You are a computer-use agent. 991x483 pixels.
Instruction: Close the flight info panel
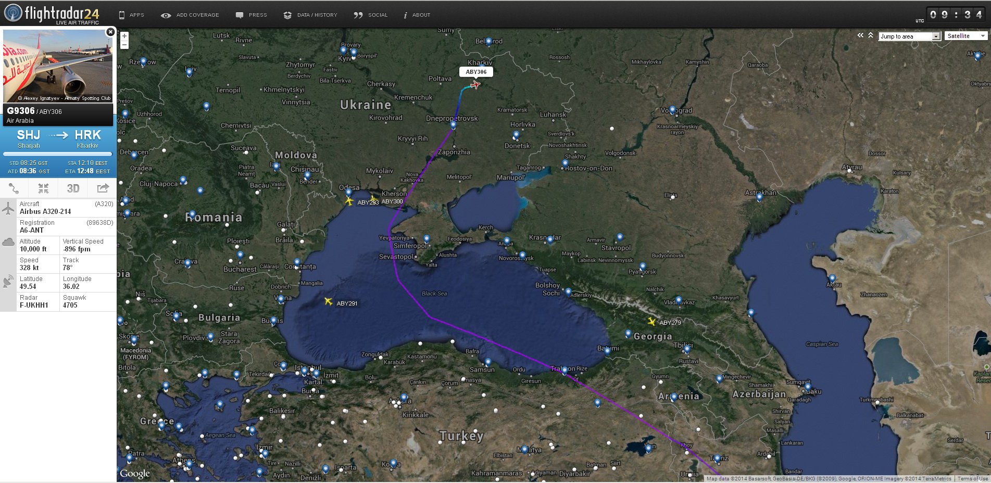pos(110,32)
